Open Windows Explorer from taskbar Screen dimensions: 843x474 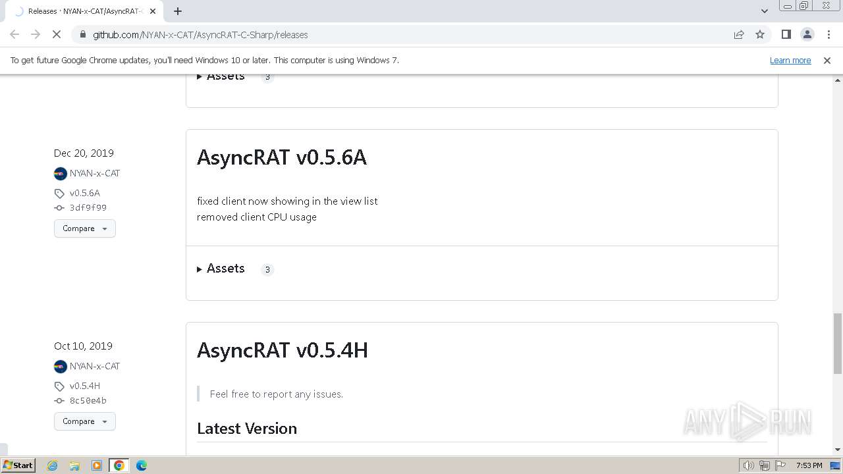[x=74, y=465]
